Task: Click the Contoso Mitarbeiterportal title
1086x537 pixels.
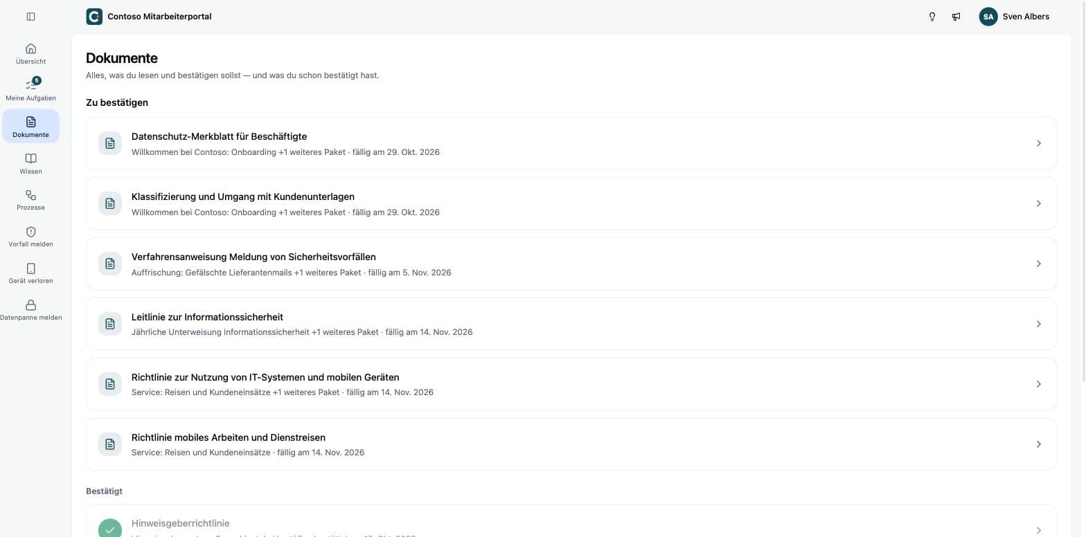Action: (x=159, y=17)
